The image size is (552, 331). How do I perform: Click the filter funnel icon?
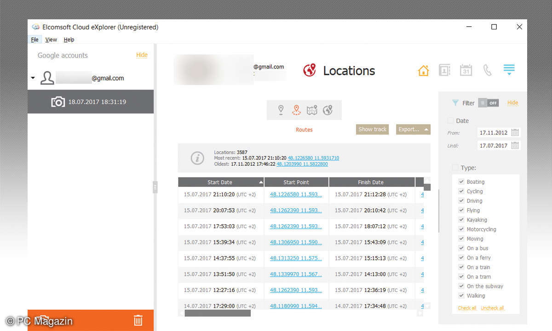pyautogui.click(x=455, y=103)
